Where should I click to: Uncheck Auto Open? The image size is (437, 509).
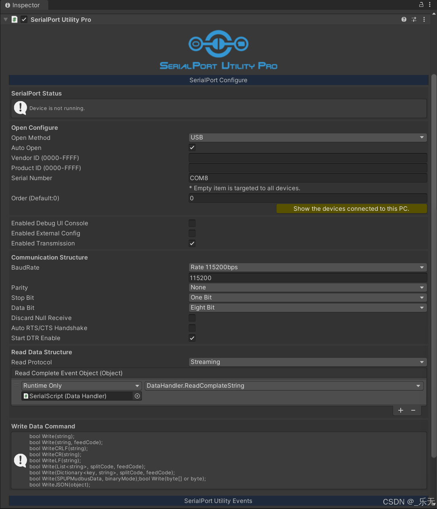coord(192,148)
